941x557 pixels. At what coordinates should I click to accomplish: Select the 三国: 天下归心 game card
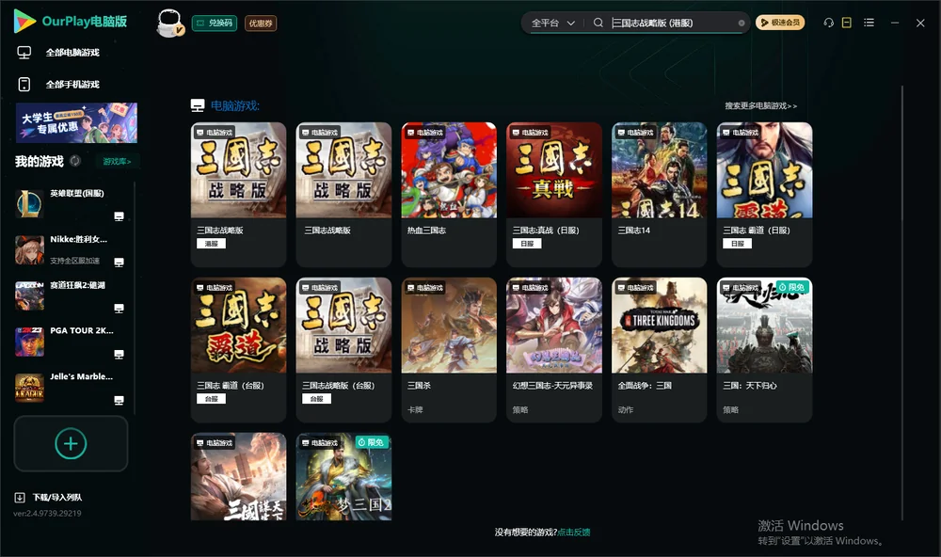click(x=764, y=350)
